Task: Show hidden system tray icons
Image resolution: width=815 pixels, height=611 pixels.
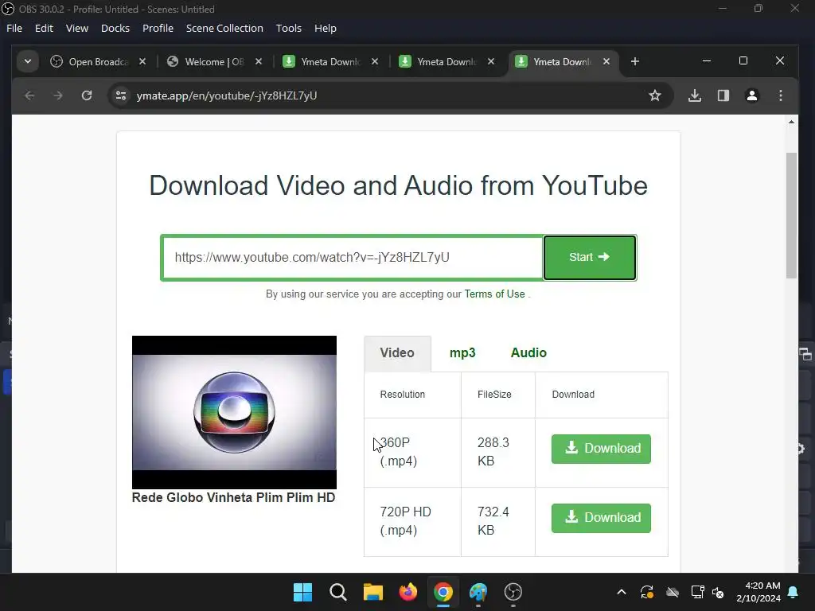Action: point(621,592)
